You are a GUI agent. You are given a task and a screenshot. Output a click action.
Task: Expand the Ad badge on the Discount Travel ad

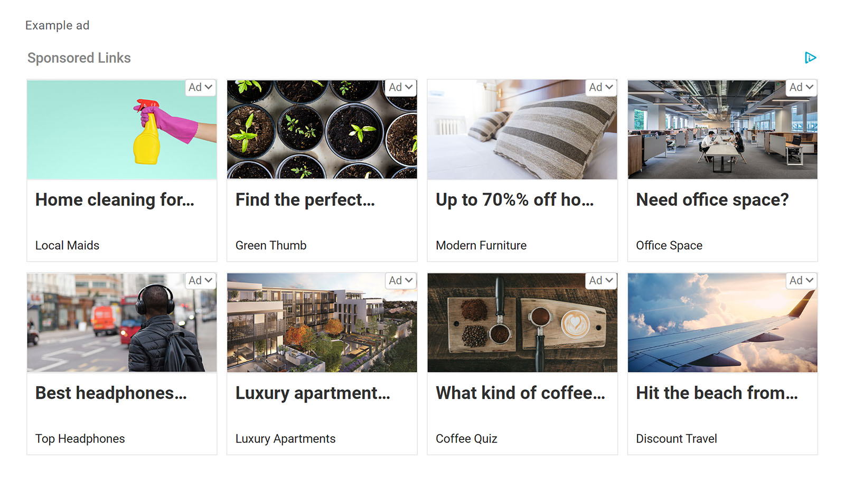(801, 281)
